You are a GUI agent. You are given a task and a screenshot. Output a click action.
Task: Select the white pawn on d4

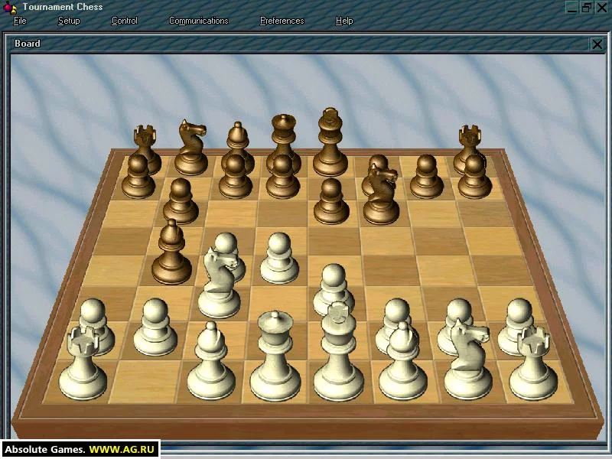point(279,259)
